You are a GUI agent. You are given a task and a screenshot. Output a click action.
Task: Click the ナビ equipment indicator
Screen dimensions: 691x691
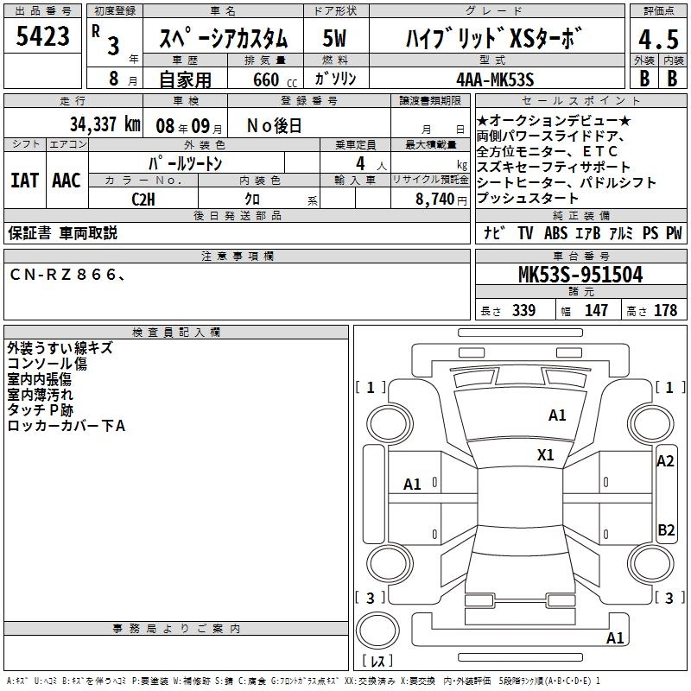[x=494, y=233]
